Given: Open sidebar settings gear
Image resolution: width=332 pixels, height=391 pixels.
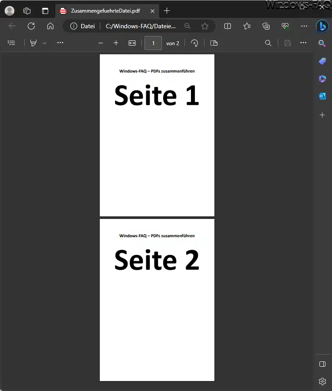Looking at the screenshot, I should click(322, 381).
